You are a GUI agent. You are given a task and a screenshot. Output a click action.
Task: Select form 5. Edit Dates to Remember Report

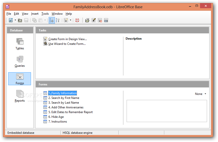point(70,112)
